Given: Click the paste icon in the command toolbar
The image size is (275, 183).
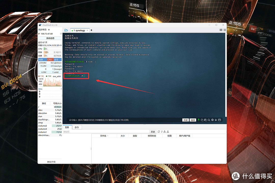Looking at the screenshot, I should pyautogui.click(x=206, y=120).
